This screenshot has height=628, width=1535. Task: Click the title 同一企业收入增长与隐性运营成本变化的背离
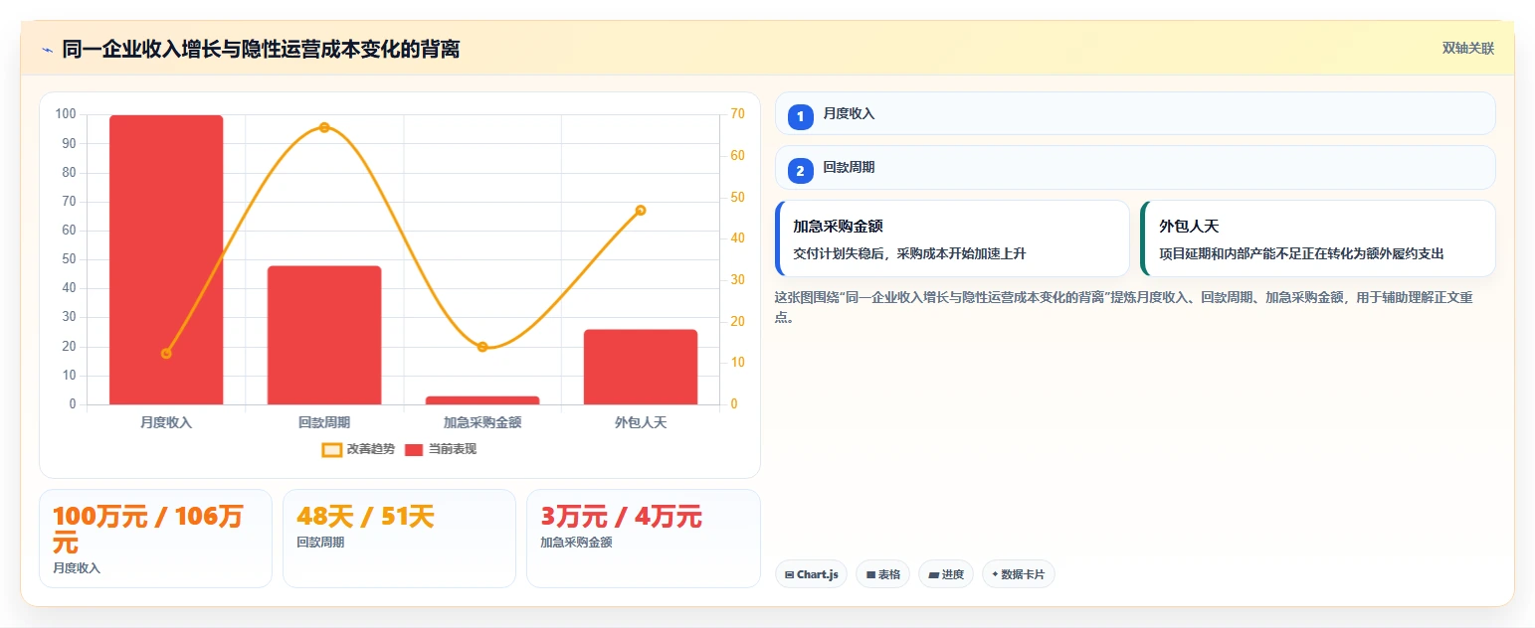[261, 50]
